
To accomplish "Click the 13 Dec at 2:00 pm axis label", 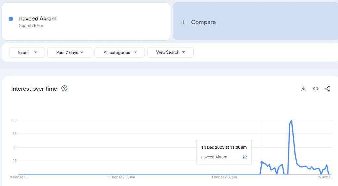I will pos(223,177).
